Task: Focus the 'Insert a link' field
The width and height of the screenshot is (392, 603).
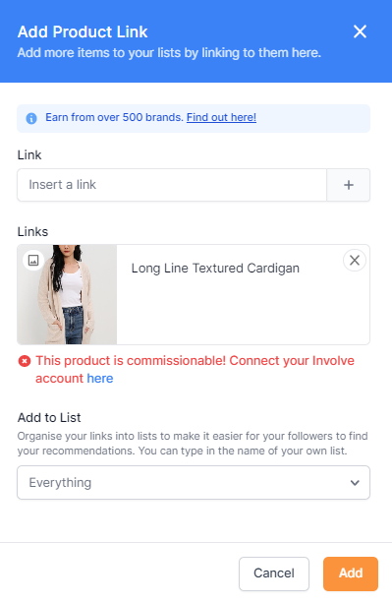Action: [x=172, y=185]
